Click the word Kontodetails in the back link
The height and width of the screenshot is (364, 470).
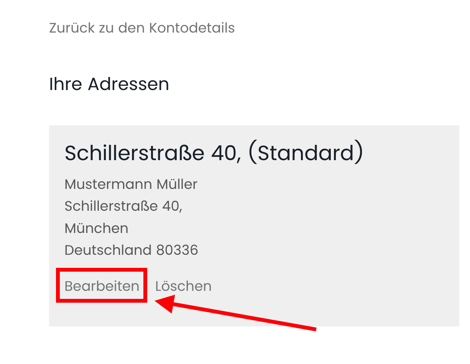[x=192, y=28]
